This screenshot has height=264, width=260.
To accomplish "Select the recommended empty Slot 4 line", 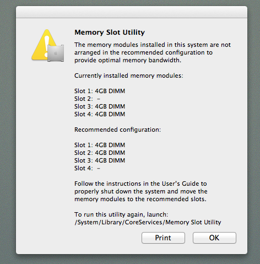I will point(87,168).
